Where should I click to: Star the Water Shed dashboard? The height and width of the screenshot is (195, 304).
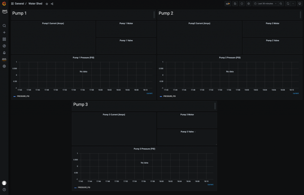pos(47,4)
